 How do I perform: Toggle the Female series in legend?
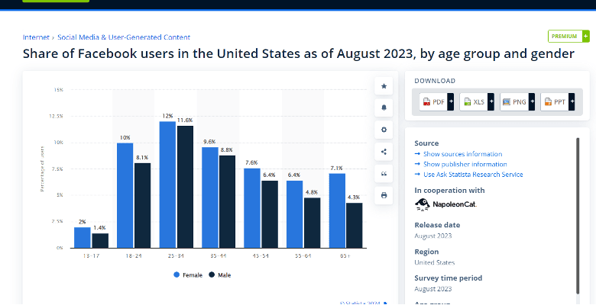pyautogui.click(x=188, y=275)
